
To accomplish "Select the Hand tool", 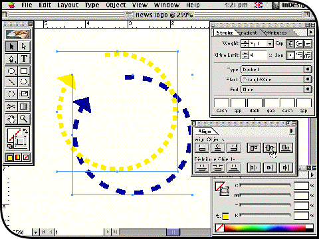I will point(11,119).
